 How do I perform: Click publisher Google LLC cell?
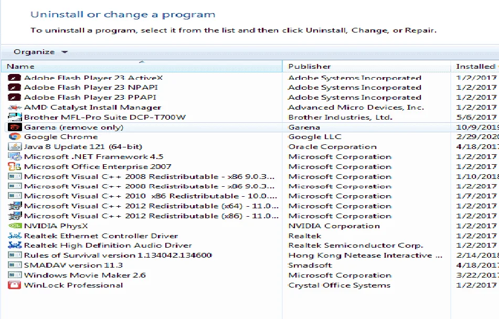coord(314,136)
